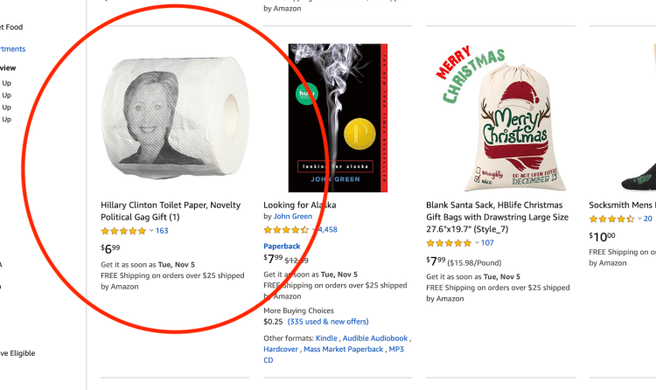Viewport: 656px width, 390px height.
Task: Click the Blank Santa Sack star rating
Action: tap(449, 242)
